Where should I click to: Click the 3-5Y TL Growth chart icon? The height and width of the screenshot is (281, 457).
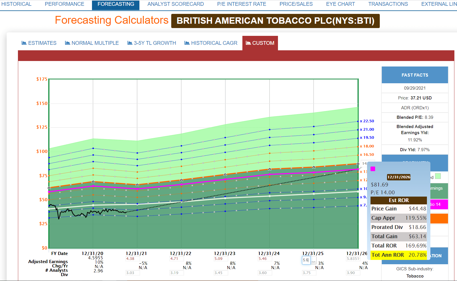coord(130,43)
